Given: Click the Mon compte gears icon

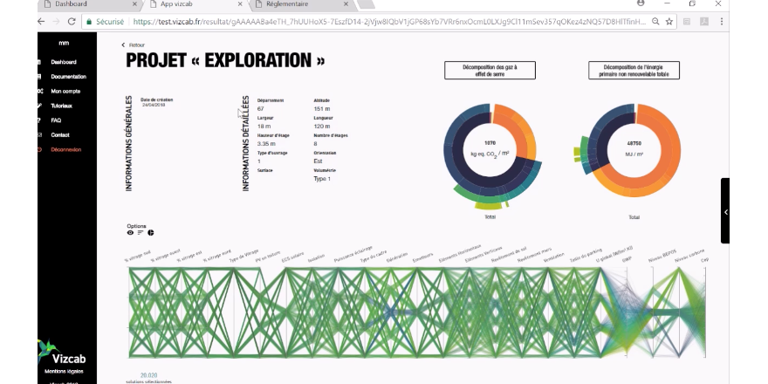Looking at the screenshot, I should click(40, 91).
